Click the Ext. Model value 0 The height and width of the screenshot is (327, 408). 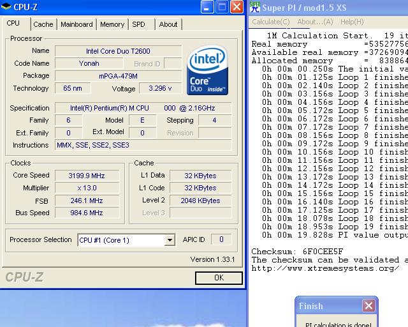(142, 133)
